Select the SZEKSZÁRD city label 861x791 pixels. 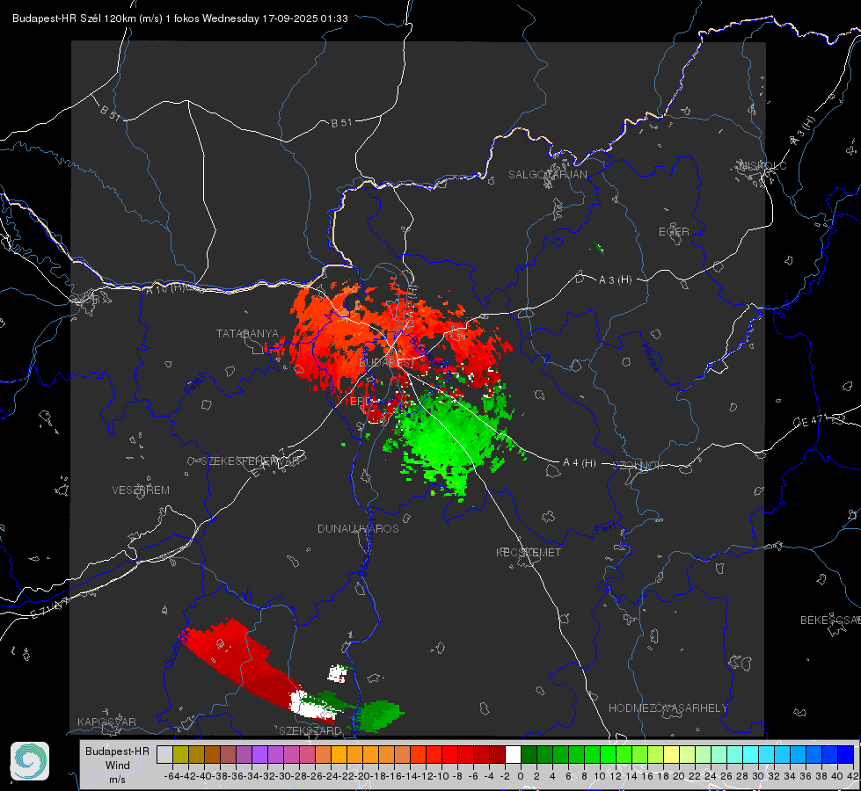point(310,730)
